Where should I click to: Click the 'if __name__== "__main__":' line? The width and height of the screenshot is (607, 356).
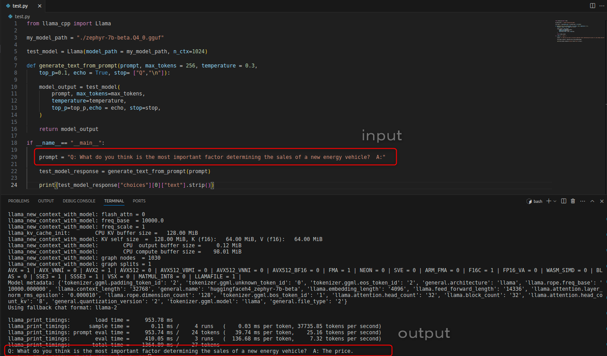[65, 143]
